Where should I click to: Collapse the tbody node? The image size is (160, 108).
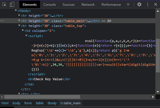click(16, 10)
